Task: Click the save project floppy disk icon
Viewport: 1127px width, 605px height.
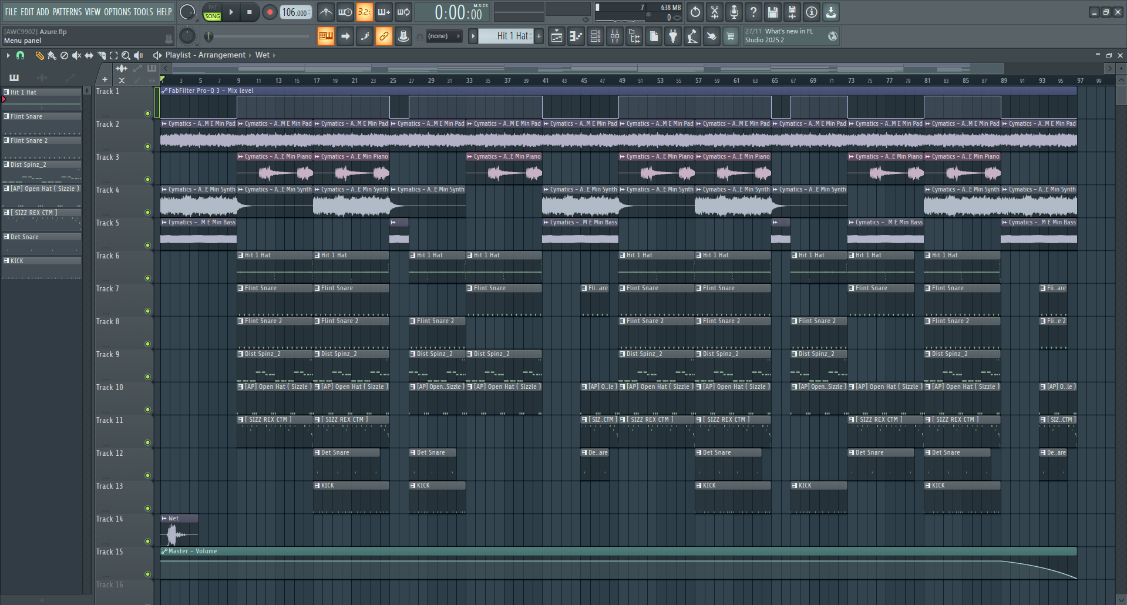Action: [x=773, y=12]
